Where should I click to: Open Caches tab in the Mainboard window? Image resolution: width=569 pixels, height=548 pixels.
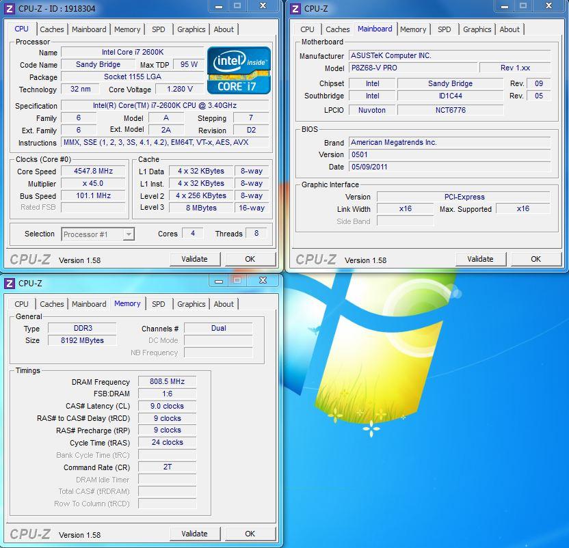(337, 29)
